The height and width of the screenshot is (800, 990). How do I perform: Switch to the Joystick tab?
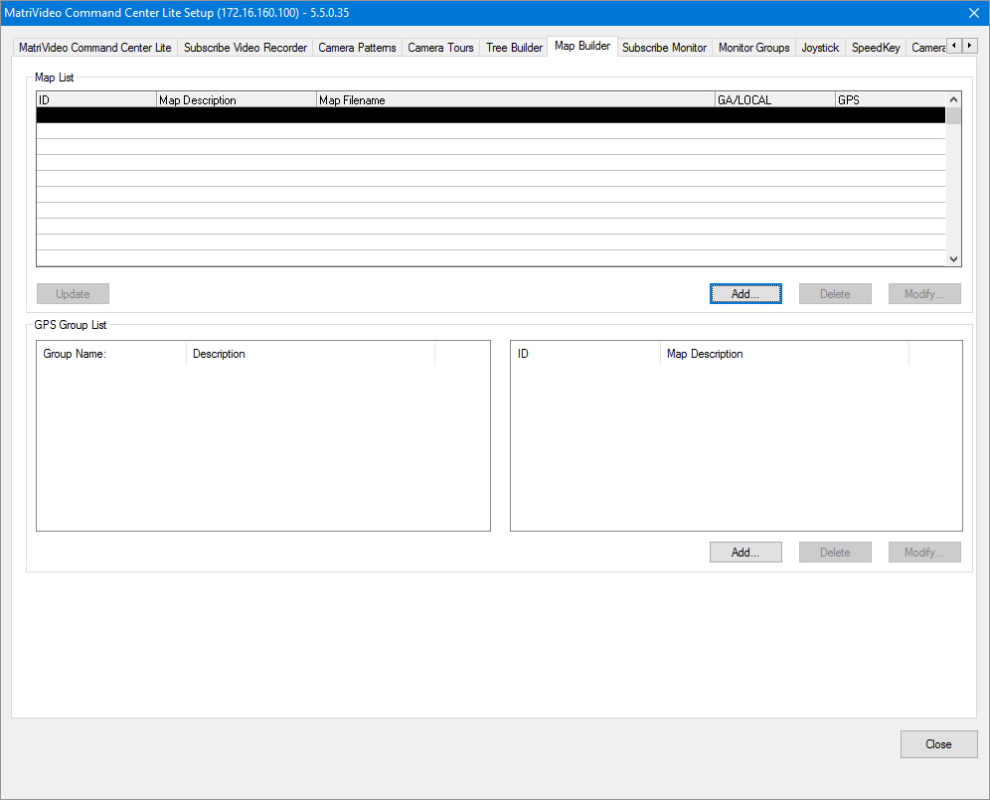pos(820,48)
